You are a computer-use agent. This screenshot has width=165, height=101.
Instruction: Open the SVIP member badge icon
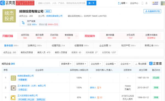tap(155, 3)
